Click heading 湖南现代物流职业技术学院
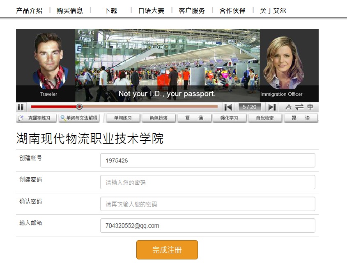The height and width of the screenshot is (266, 347). 90,138
